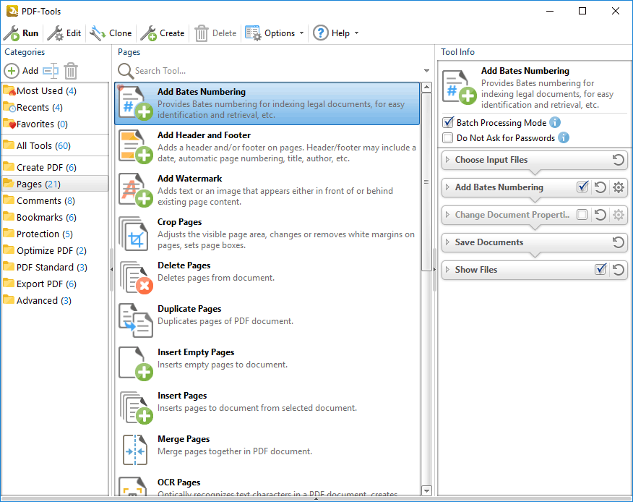Select the Duplicate Pages tool icon
This screenshot has width=633, height=502.
click(x=134, y=318)
